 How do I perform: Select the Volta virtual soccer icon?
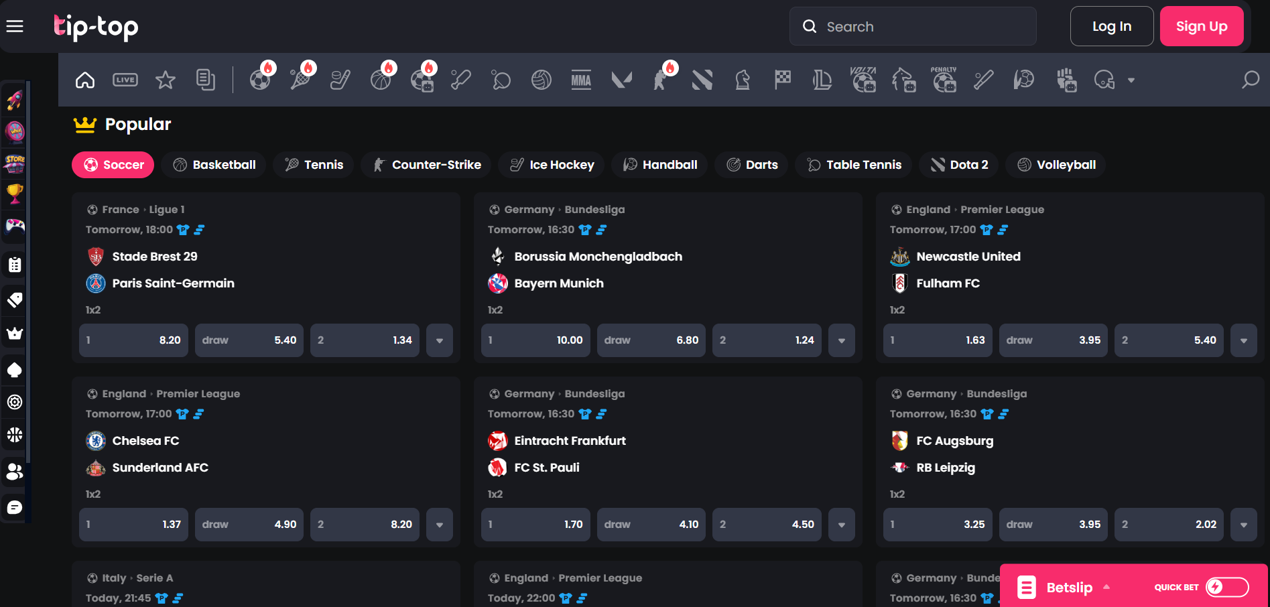(x=863, y=80)
